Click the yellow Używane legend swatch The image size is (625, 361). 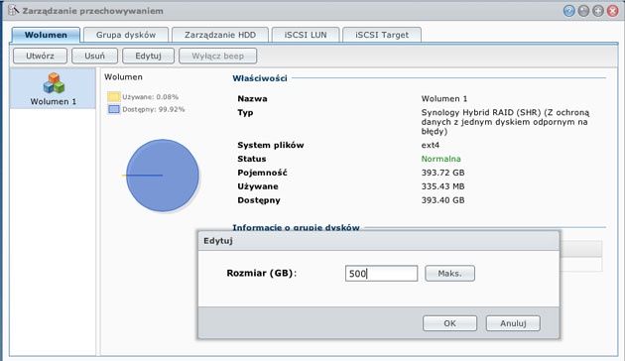click(x=114, y=96)
